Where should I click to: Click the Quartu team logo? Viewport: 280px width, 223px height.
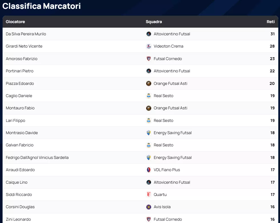click(x=149, y=195)
